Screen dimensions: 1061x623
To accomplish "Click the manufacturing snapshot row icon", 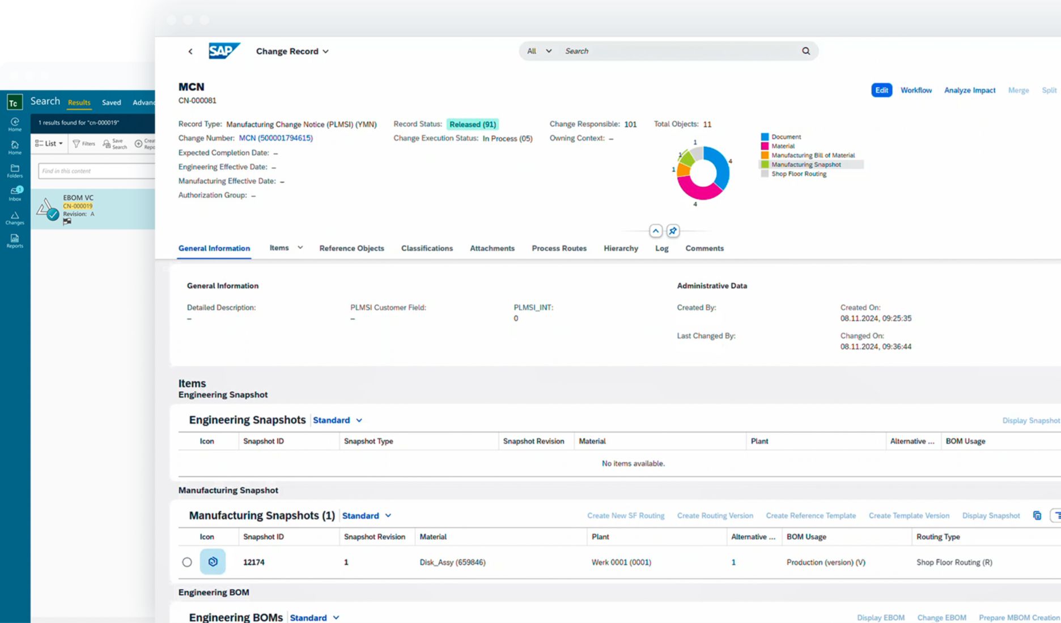I will [213, 562].
